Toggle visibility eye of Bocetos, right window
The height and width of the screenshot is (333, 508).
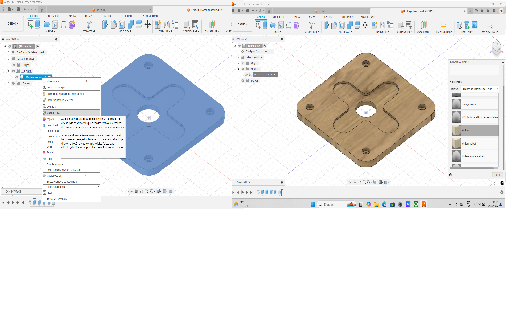[243, 80]
